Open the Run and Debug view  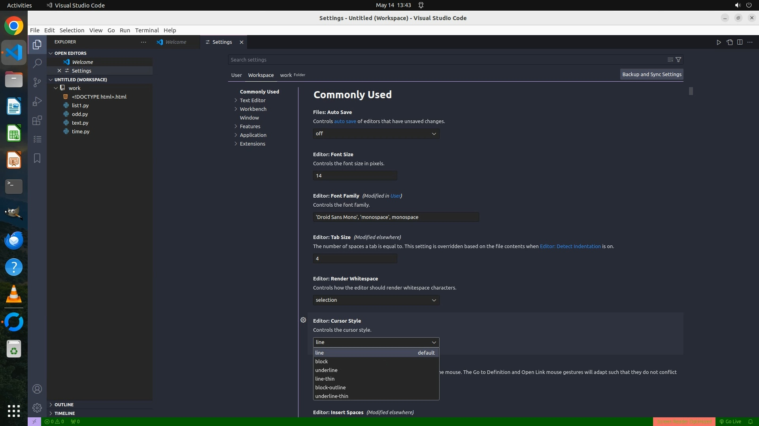[37, 101]
